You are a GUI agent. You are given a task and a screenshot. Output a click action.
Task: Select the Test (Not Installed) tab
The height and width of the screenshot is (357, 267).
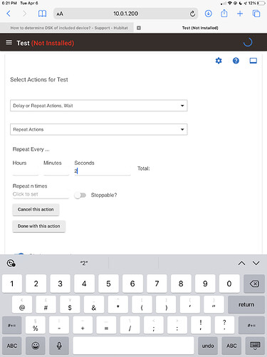click(x=200, y=28)
